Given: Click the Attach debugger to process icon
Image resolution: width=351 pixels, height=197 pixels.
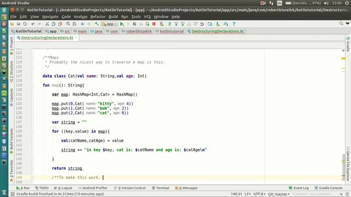Looking at the screenshot, I should 148,24.
